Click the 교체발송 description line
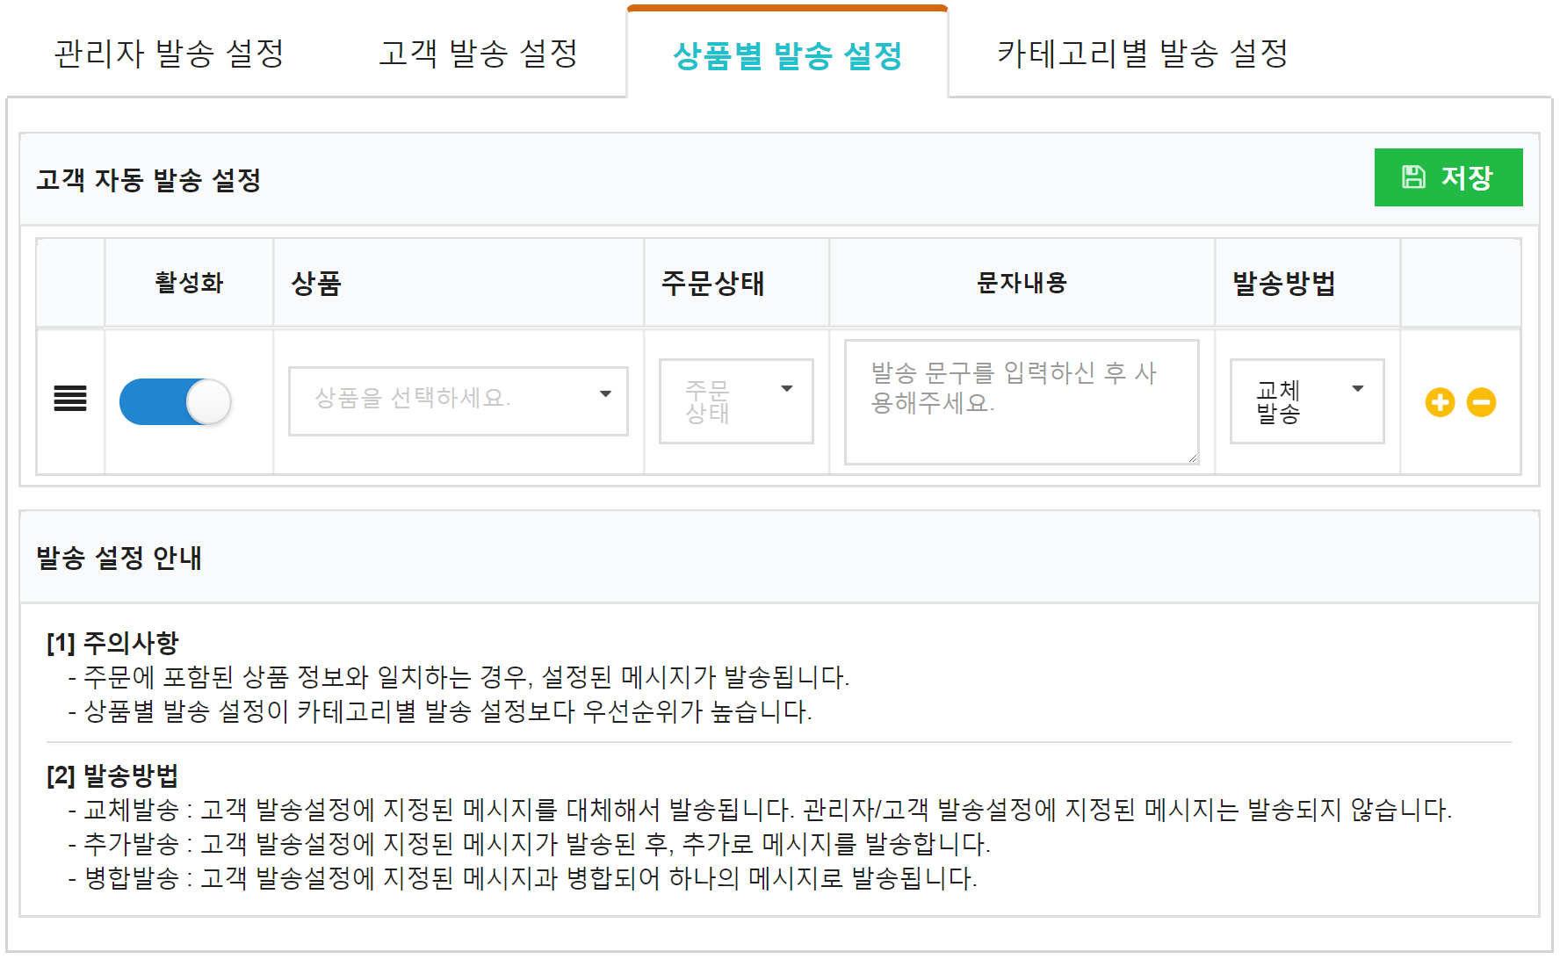1560x959 pixels. (x=761, y=809)
